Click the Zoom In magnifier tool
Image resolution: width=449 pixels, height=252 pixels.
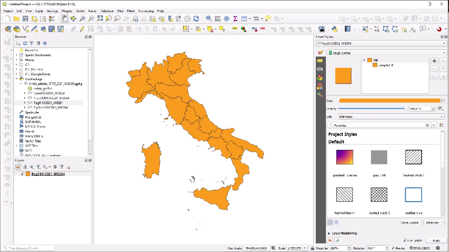tap(82, 18)
